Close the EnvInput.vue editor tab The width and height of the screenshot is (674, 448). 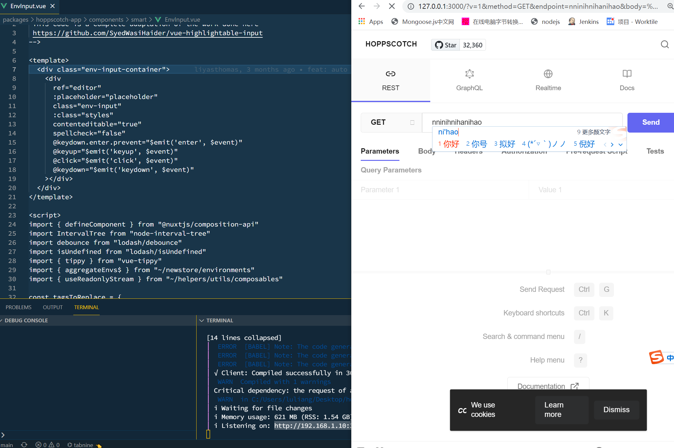tap(53, 6)
